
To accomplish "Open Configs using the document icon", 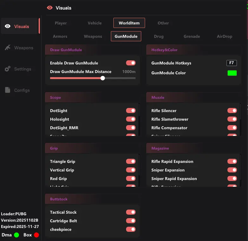I will pyautogui.click(x=8, y=90).
